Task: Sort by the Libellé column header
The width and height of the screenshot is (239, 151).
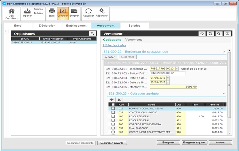Action: [152, 105]
